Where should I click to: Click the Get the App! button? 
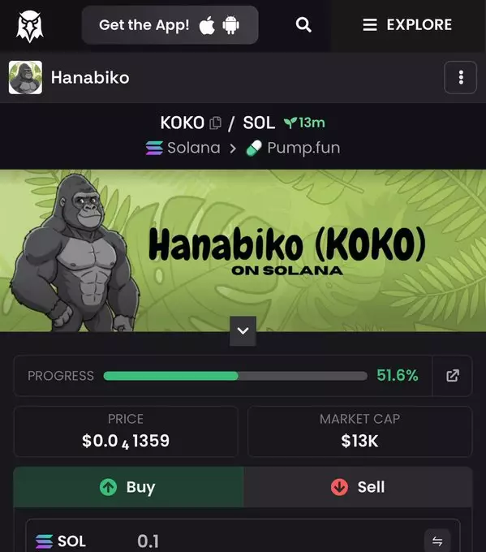click(170, 25)
